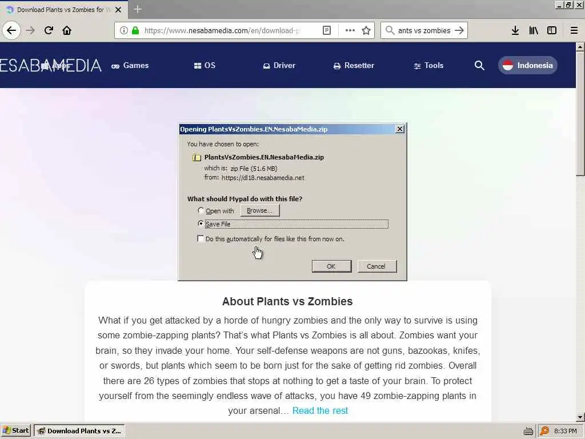Click the About Plants vs Zombies heading

(287, 301)
